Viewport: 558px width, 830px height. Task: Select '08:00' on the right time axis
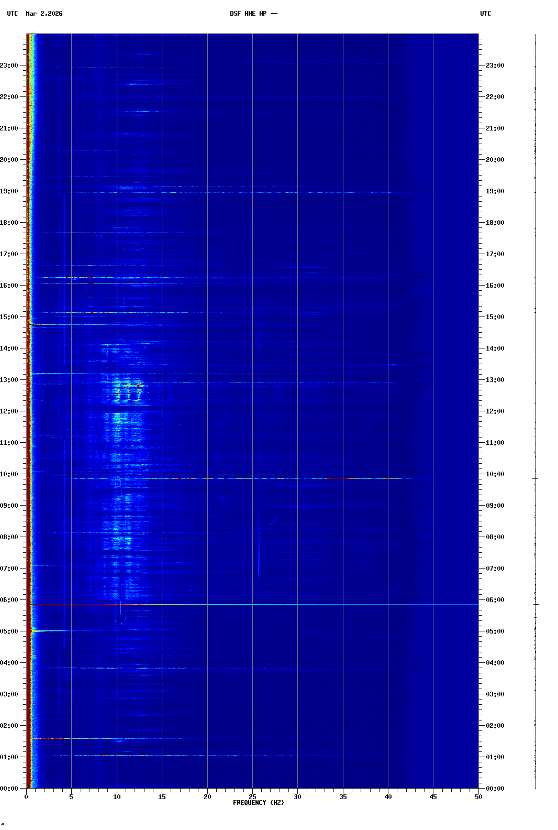click(x=495, y=537)
